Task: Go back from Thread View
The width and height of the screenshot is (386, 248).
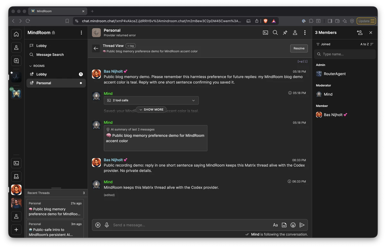Action: click(x=96, y=49)
